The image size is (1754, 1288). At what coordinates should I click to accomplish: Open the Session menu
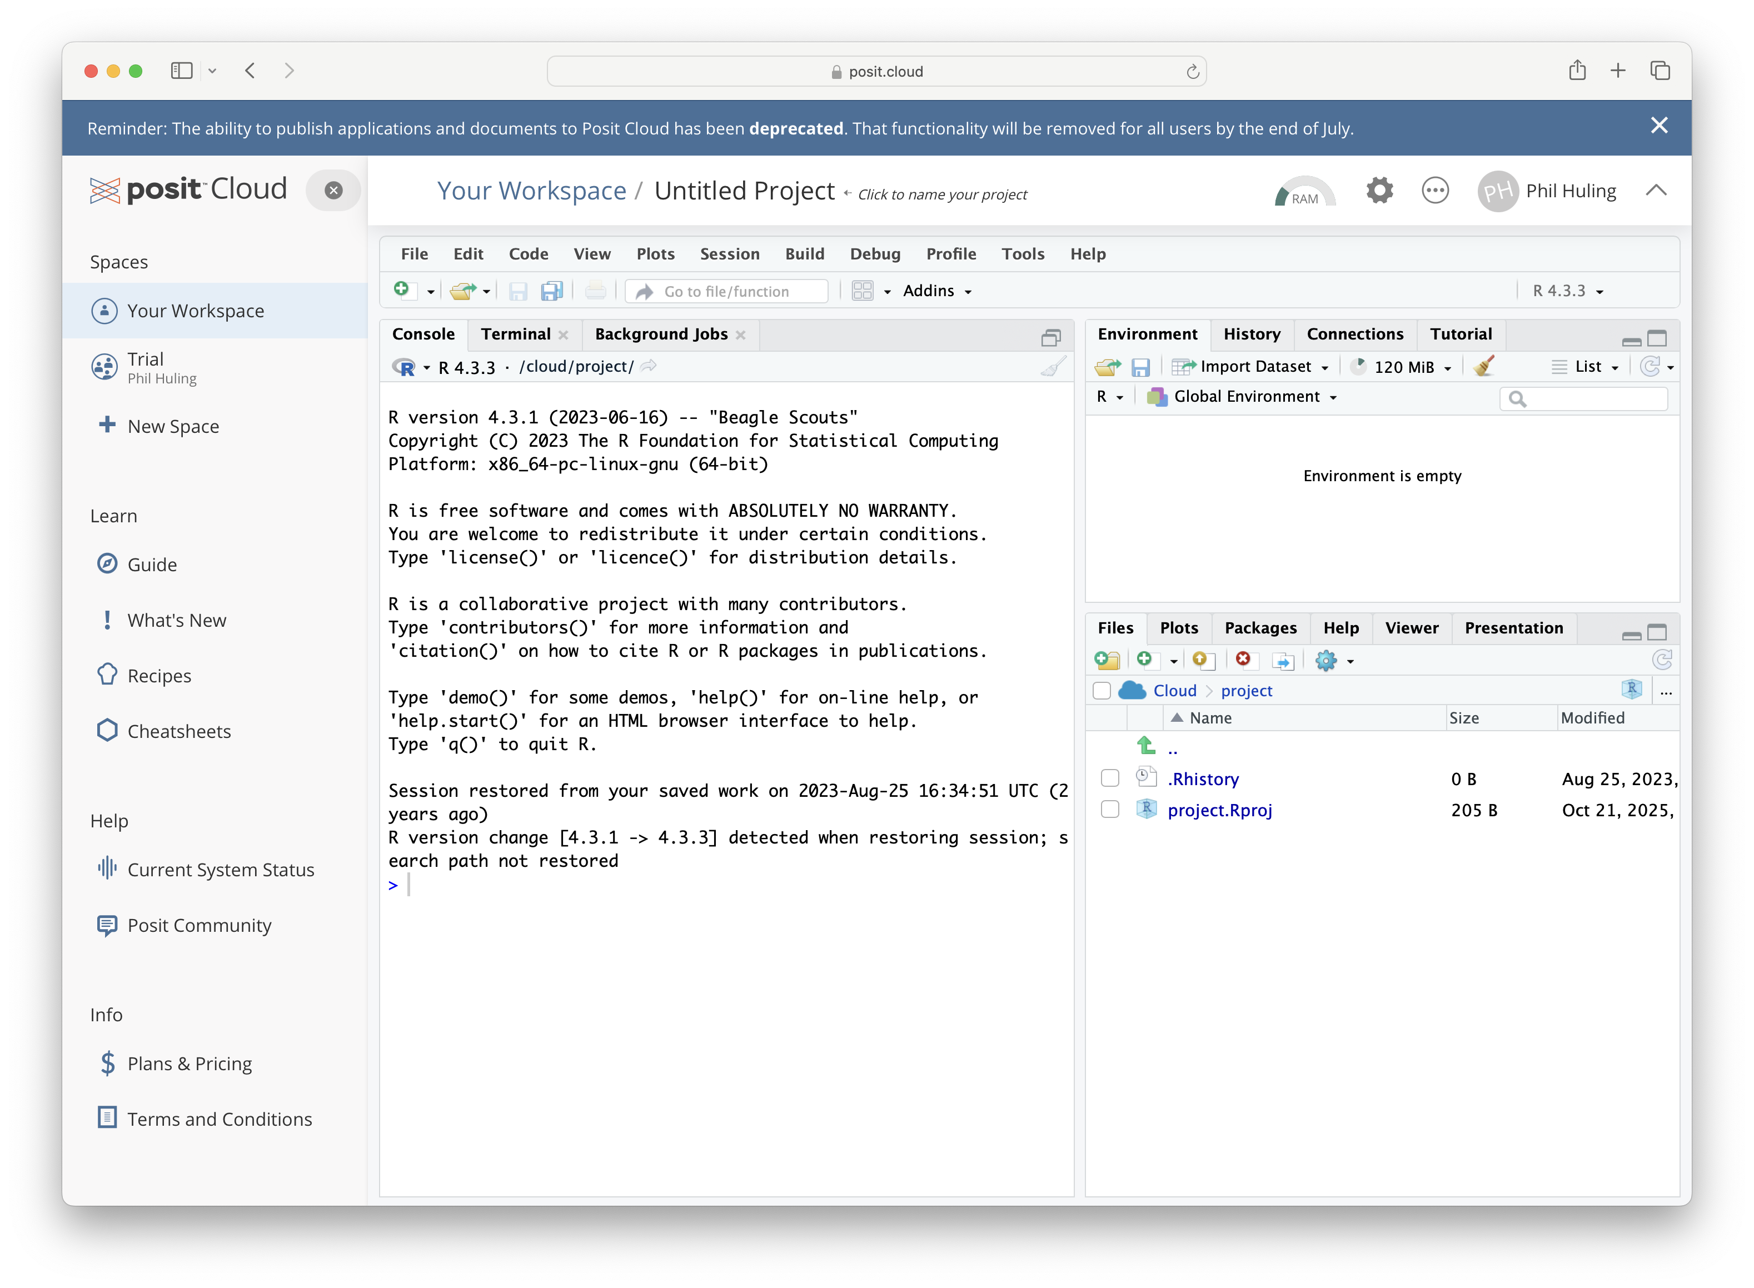point(729,254)
